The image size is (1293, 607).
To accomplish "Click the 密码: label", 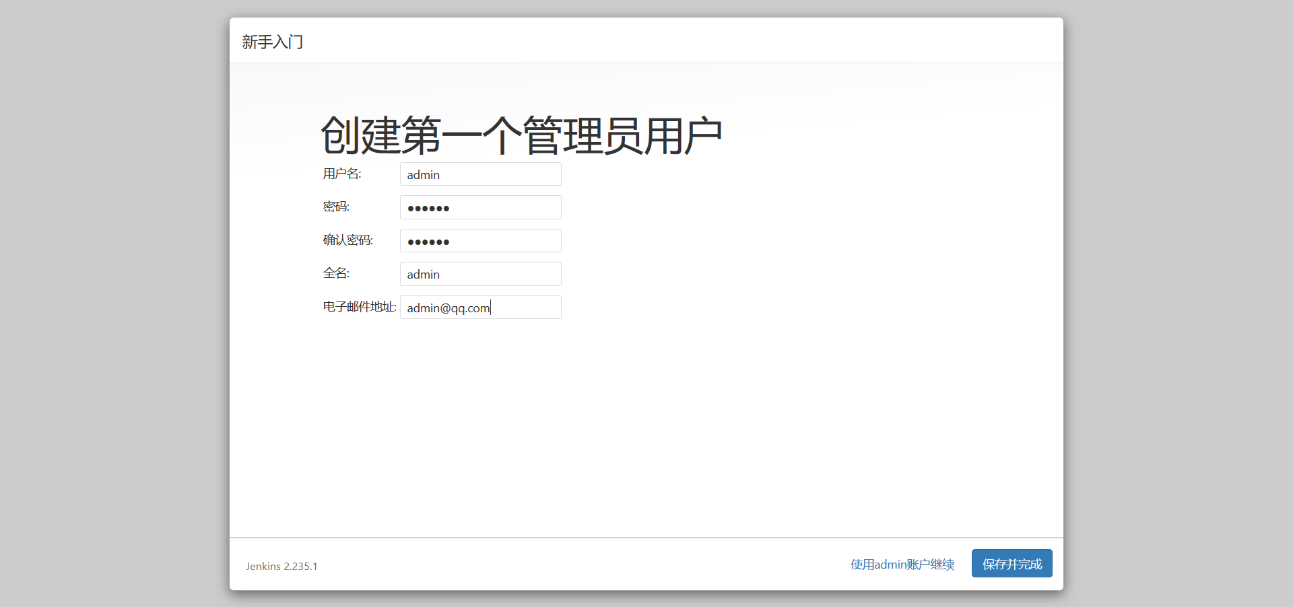I will [x=336, y=207].
